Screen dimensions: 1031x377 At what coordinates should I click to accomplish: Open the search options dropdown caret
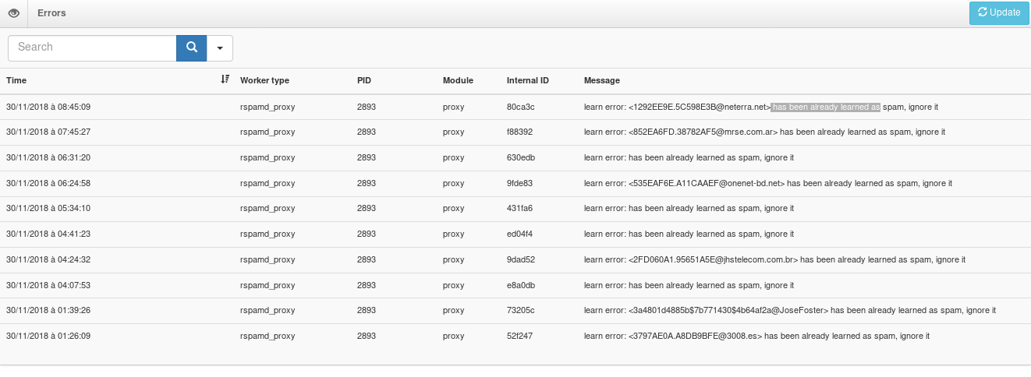pos(220,48)
